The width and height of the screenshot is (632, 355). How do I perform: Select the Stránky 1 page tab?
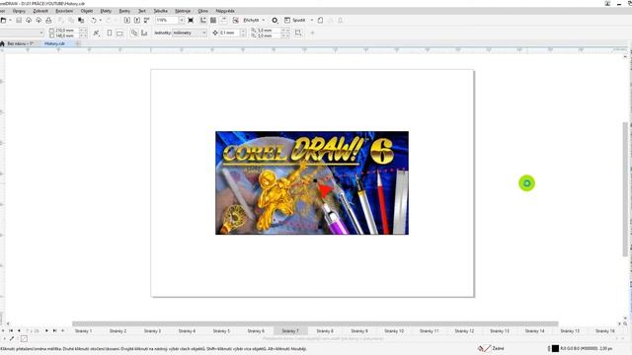83,331
